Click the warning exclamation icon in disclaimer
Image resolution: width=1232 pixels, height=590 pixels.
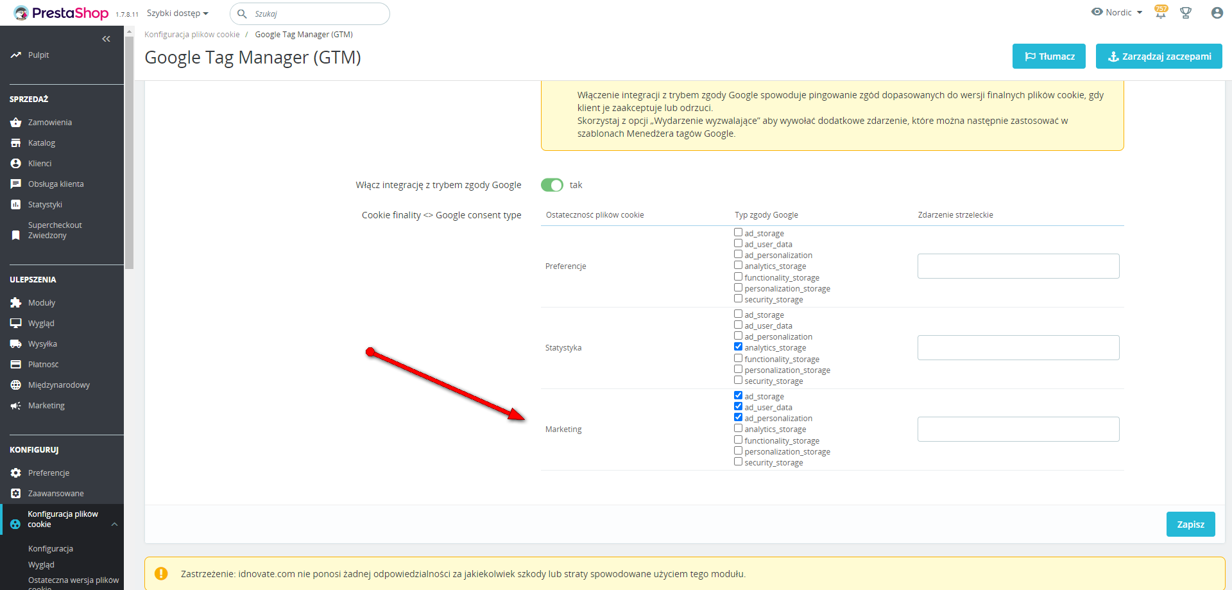tap(161, 574)
